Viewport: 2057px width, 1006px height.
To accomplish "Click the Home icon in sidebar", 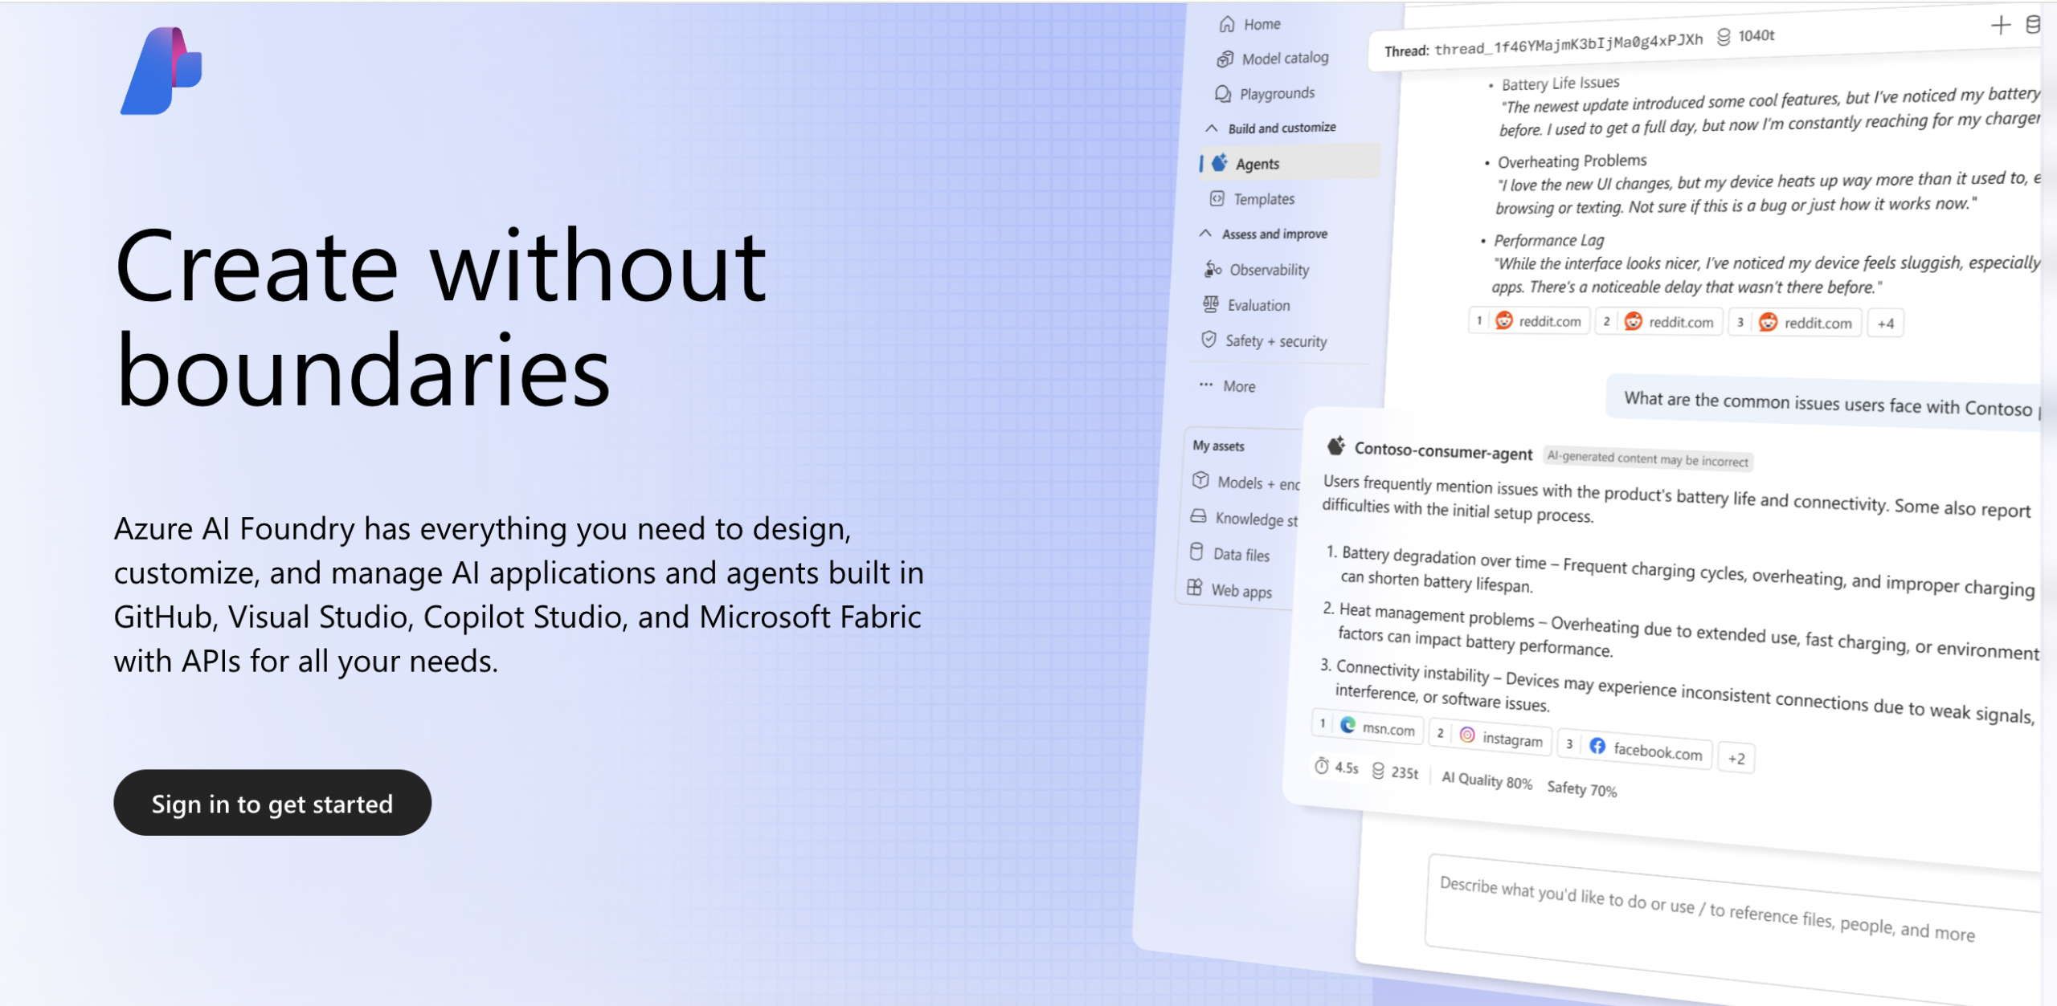I will tap(1227, 25).
